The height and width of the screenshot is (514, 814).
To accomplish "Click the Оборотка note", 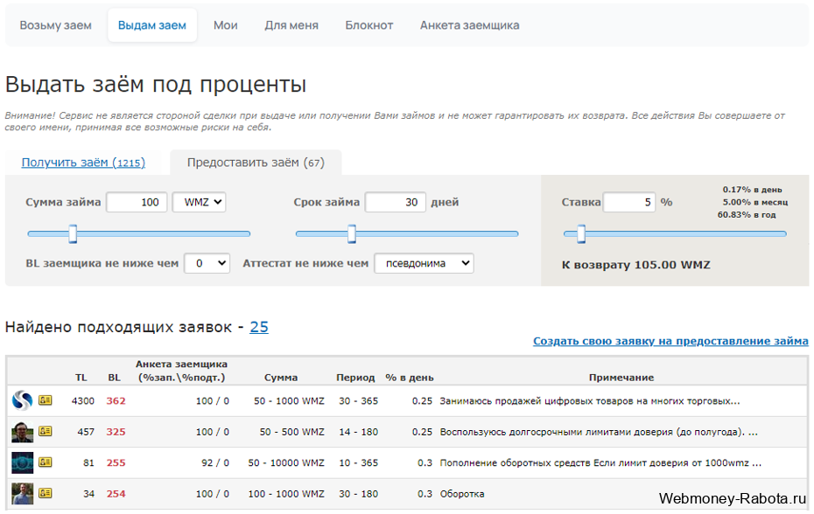I will click(x=462, y=494).
